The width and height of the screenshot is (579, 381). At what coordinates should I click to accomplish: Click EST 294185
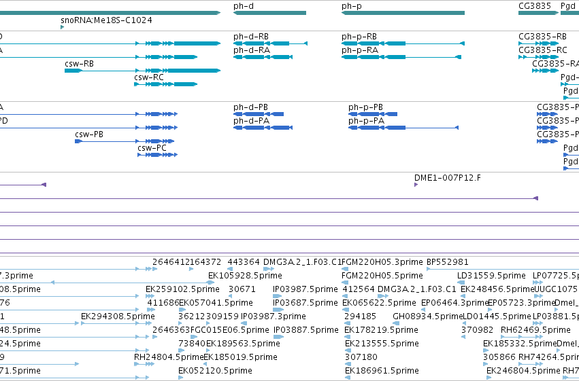pyautogui.click(x=346, y=323)
